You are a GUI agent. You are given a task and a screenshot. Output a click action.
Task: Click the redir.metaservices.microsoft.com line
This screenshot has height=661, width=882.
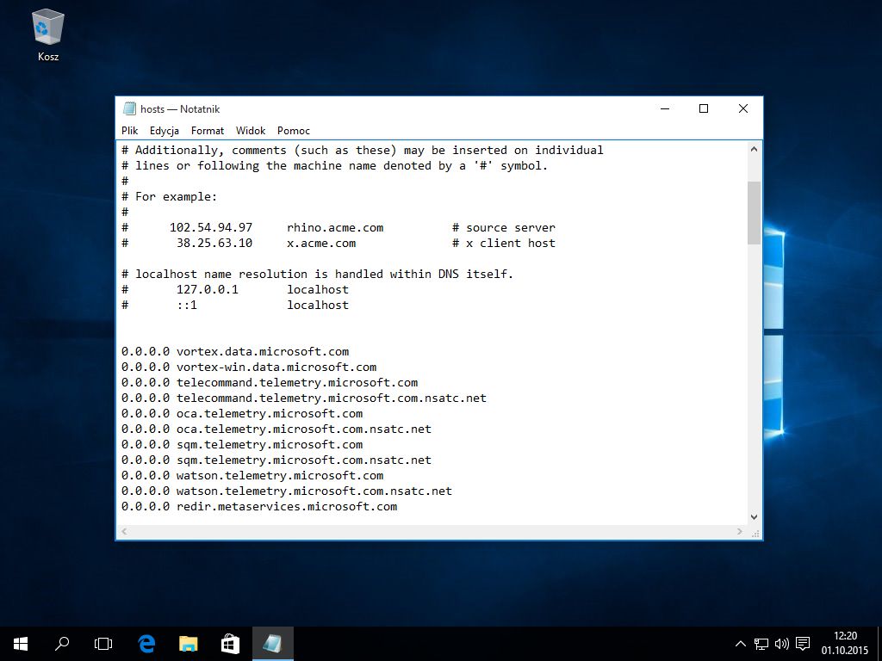[x=259, y=506]
